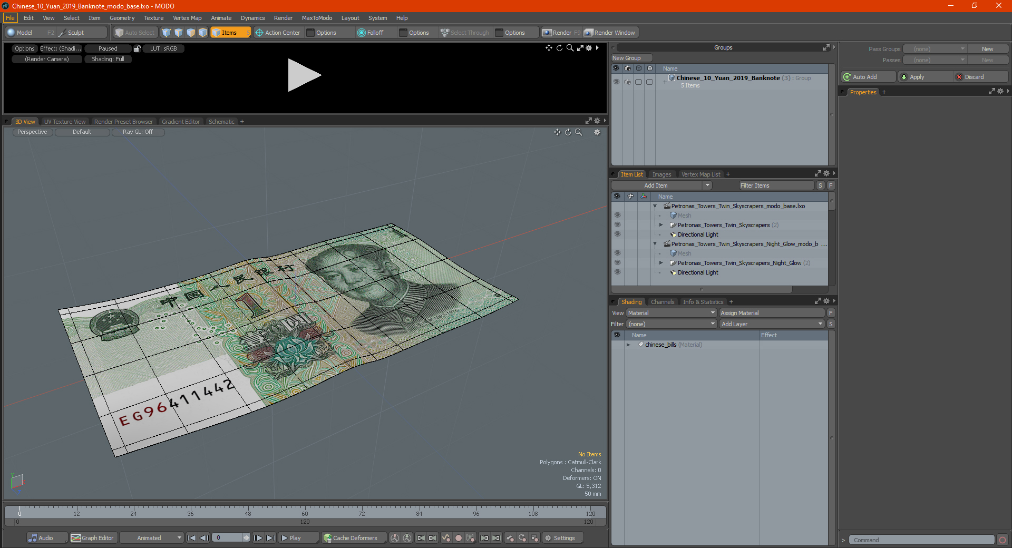Toggle visibility of first Directional Light
The image size is (1012, 548).
[617, 234]
